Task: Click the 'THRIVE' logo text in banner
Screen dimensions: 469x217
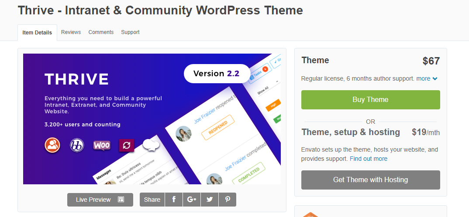Action: (76, 79)
